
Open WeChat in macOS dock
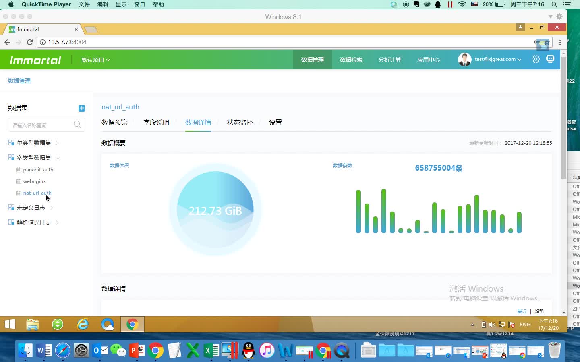coord(118,351)
